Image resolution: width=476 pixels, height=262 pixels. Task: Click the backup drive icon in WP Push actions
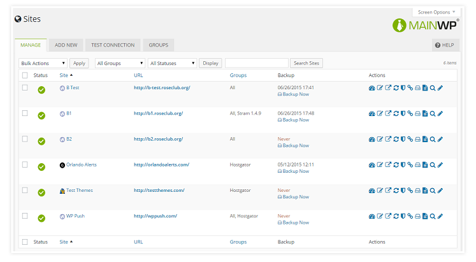coord(418,217)
